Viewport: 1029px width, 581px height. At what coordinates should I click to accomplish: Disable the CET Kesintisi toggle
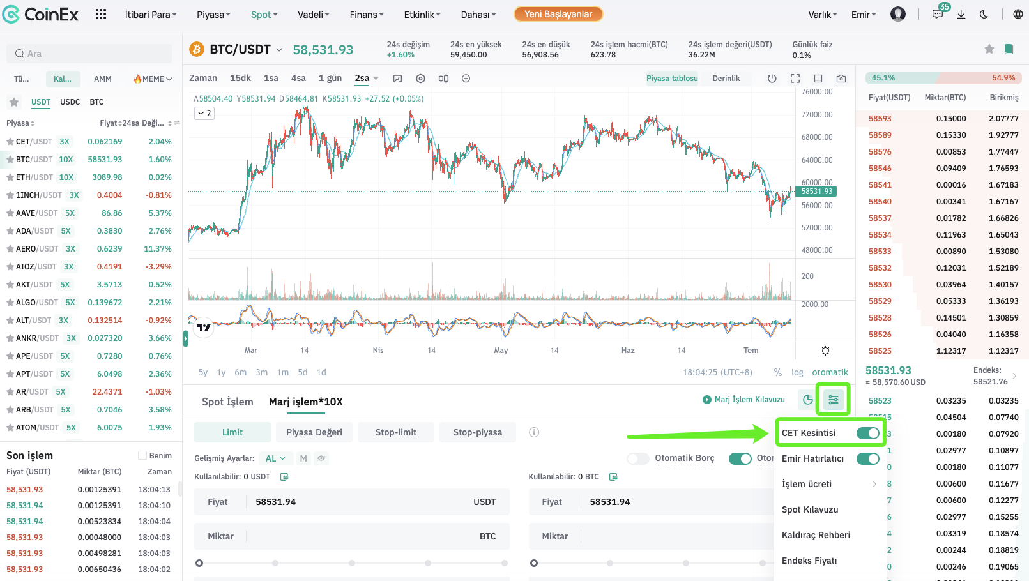868,433
